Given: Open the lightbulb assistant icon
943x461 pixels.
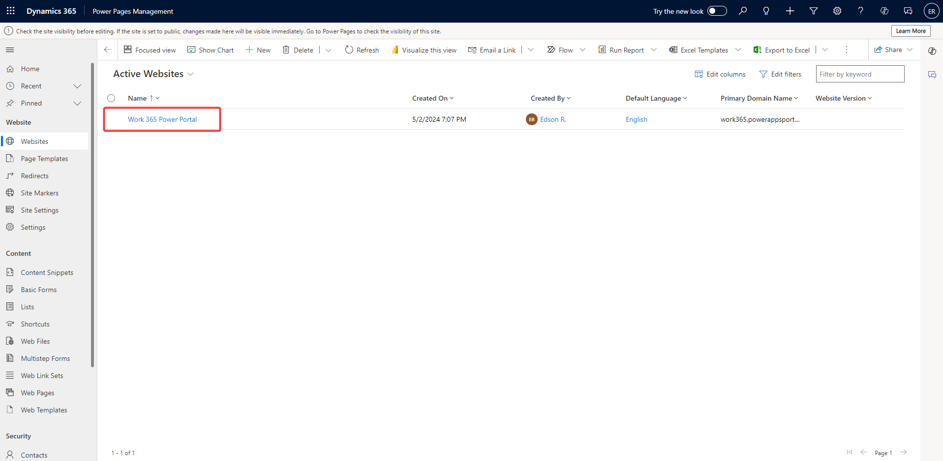Looking at the screenshot, I should (766, 11).
